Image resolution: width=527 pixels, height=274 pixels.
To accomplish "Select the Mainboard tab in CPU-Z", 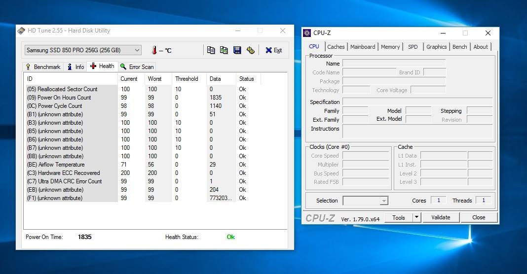I will tap(363, 47).
